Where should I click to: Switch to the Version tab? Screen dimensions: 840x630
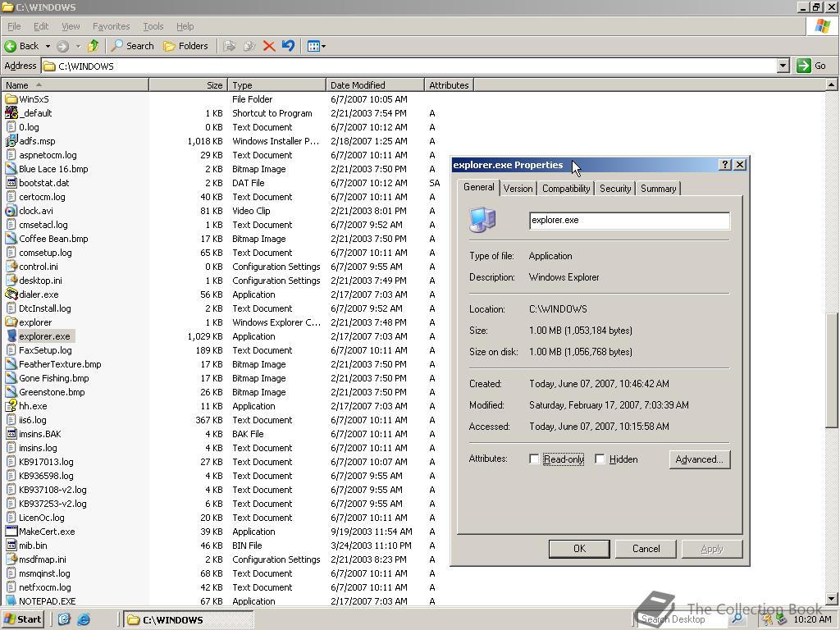click(x=518, y=189)
